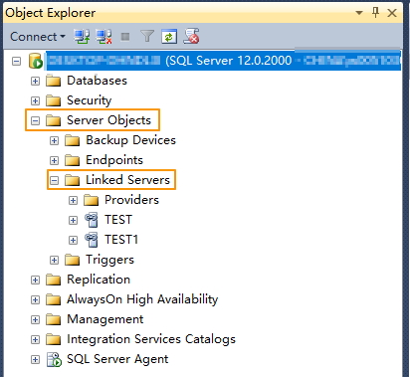Click the TEST linked server icon

tap(92, 220)
